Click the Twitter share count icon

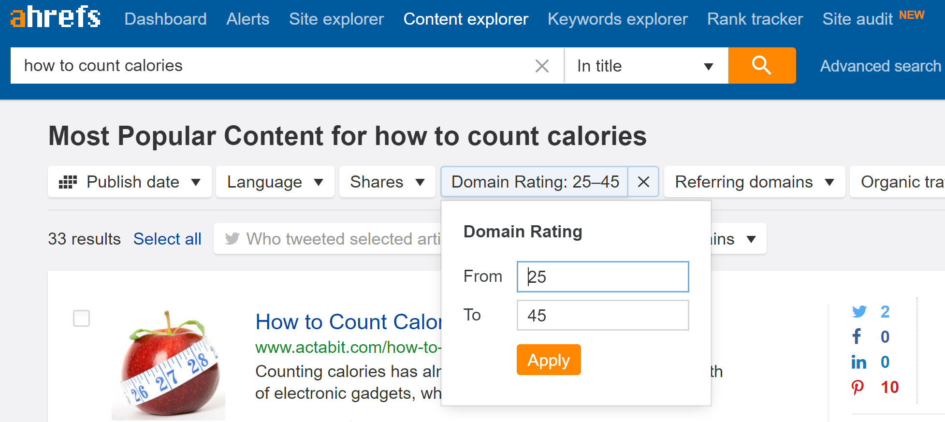coord(859,312)
